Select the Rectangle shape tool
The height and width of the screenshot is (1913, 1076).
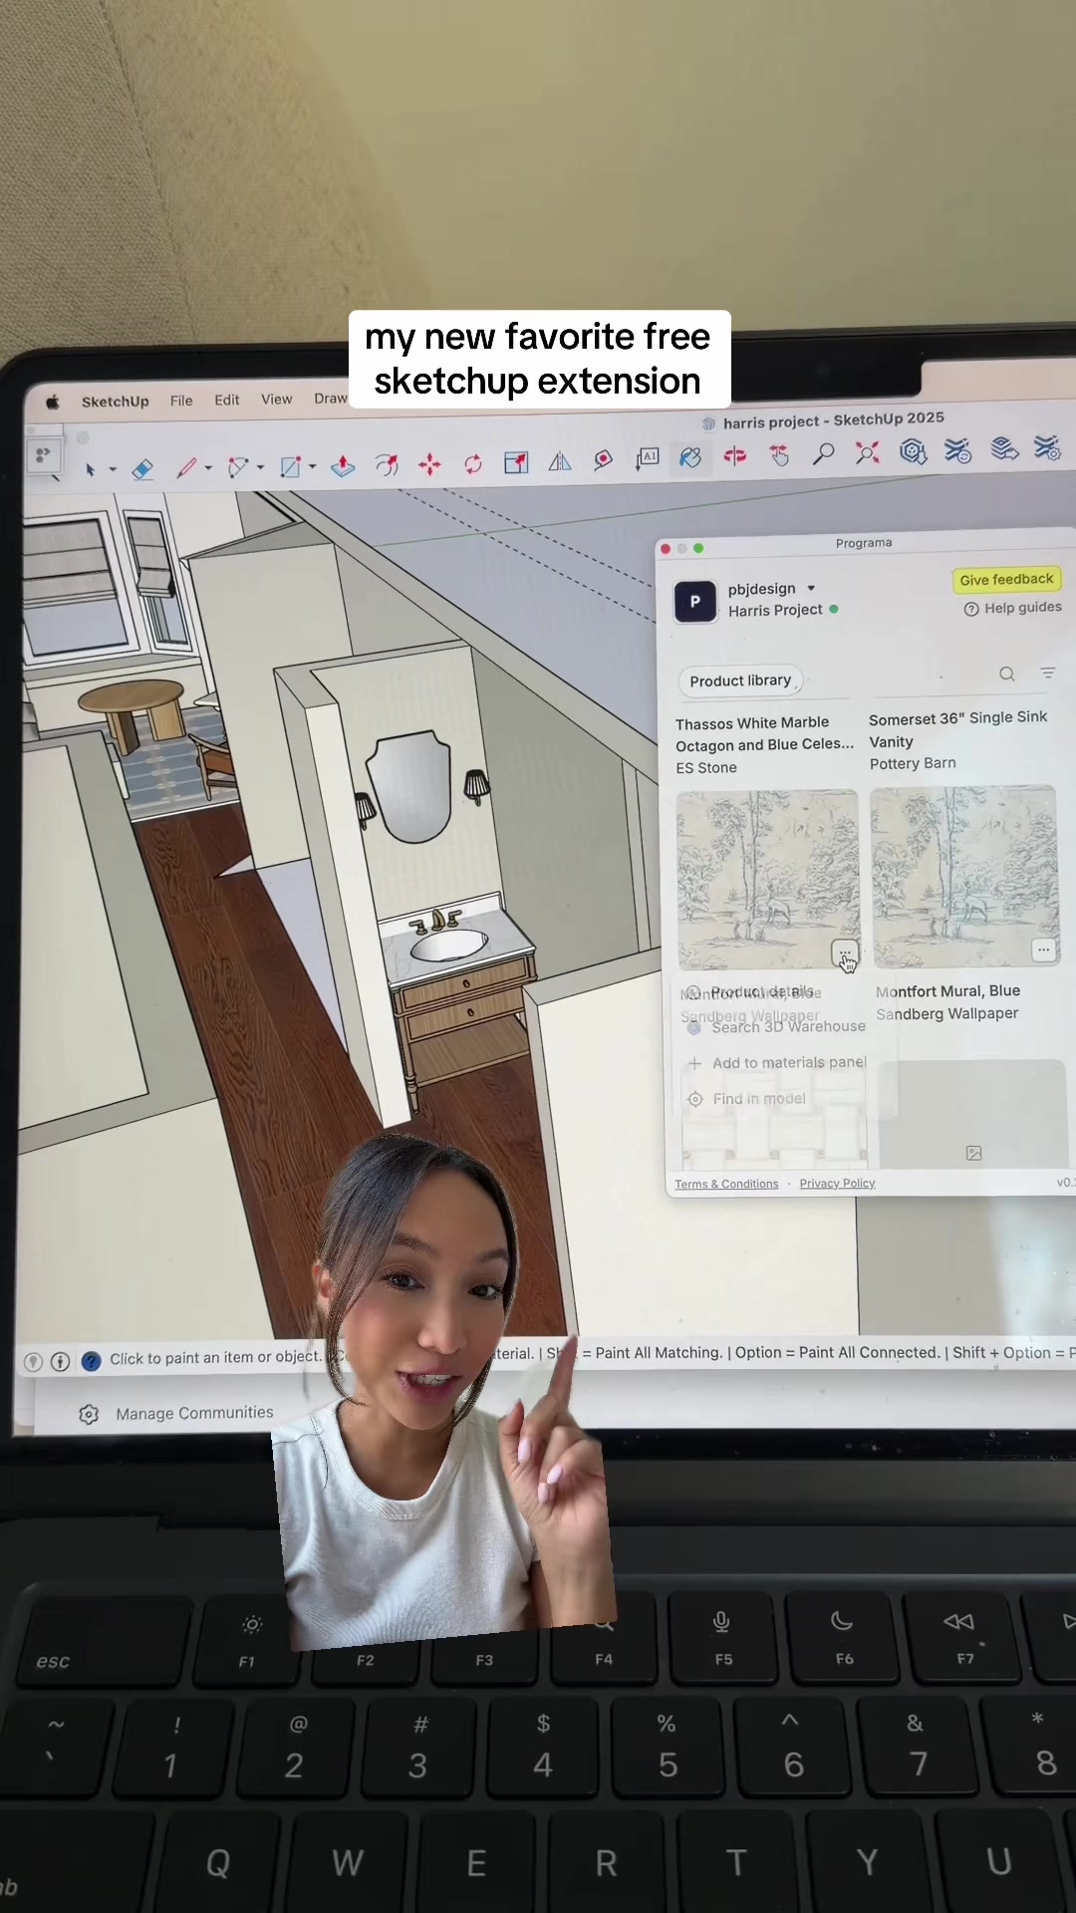[290, 466]
